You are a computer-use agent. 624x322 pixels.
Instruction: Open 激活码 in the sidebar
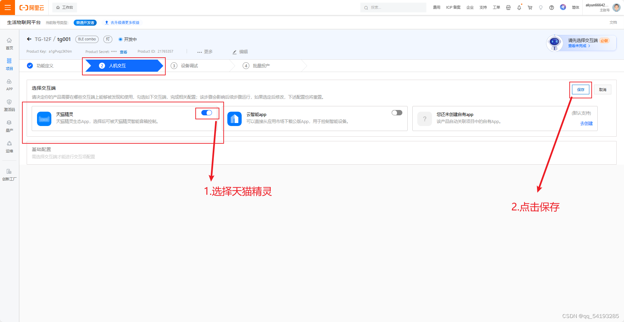click(x=9, y=105)
